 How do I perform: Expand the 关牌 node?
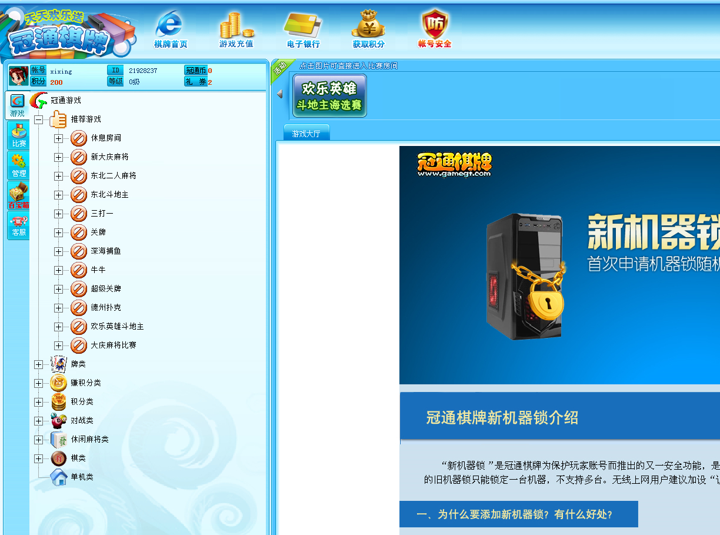coord(58,232)
